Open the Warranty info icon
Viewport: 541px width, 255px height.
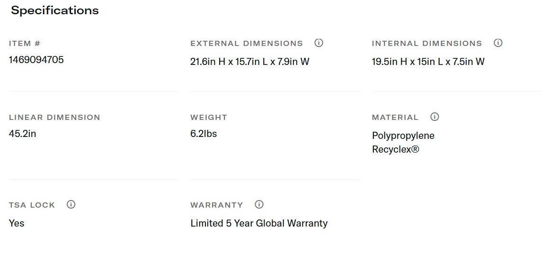pyautogui.click(x=259, y=205)
